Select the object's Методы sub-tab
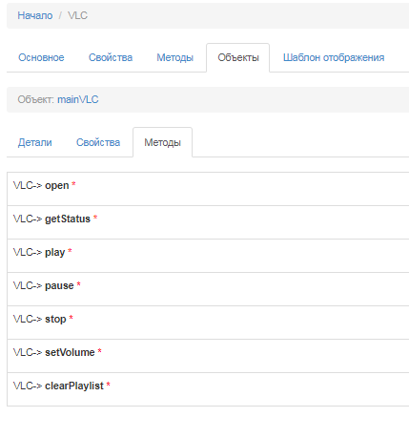This screenshot has height=438, width=409. (162, 142)
